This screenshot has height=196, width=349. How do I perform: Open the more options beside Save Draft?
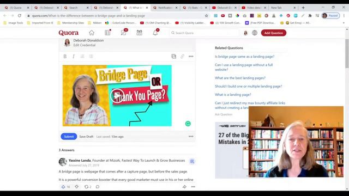coord(191,137)
